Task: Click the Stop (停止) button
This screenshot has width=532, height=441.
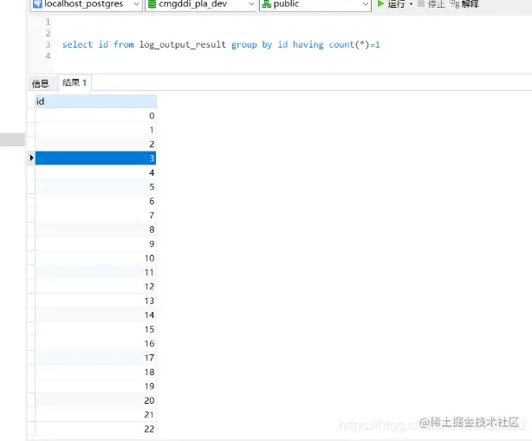Action: point(431,4)
